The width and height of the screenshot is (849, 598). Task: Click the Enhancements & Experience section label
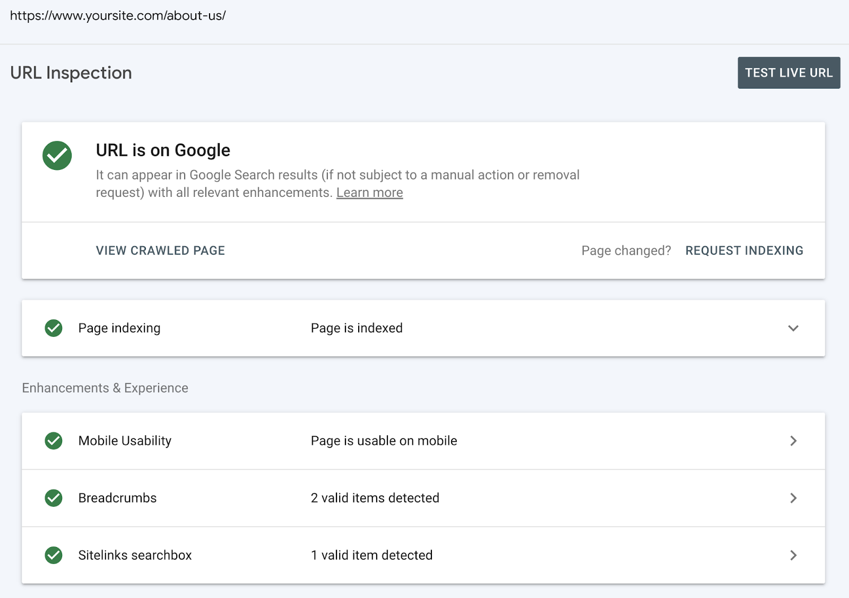point(105,388)
